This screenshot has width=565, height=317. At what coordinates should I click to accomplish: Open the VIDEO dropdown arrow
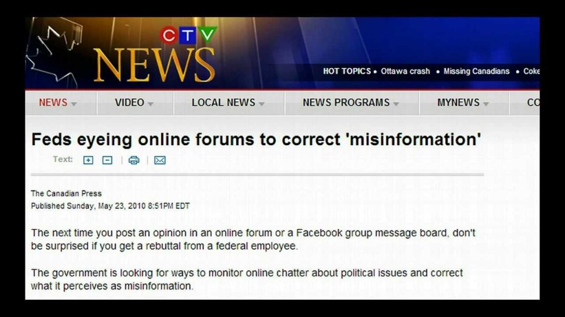coord(150,104)
